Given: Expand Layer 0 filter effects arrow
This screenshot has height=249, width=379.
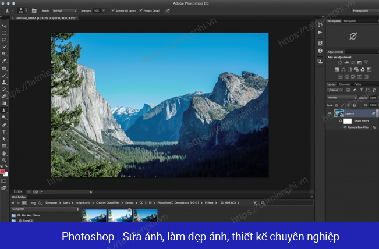Looking at the screenshot, I should pyautogui.click(x=377, y=113).
